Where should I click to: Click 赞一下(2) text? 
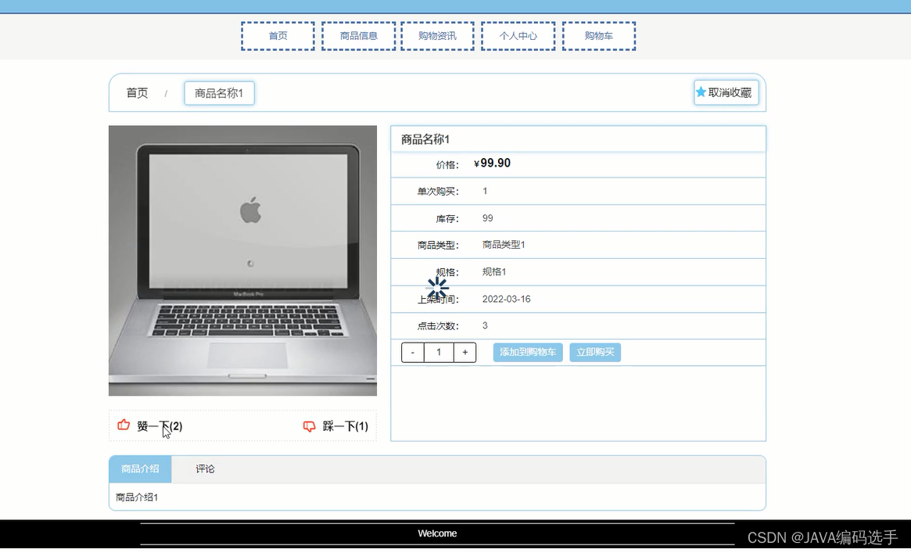[160, 426]
